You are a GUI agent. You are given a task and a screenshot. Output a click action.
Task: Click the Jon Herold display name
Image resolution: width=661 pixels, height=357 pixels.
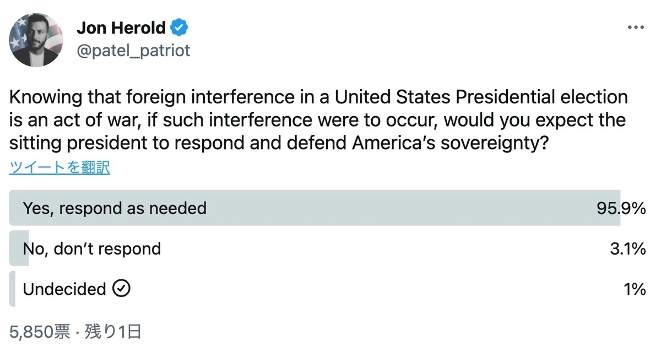point(121,27)
